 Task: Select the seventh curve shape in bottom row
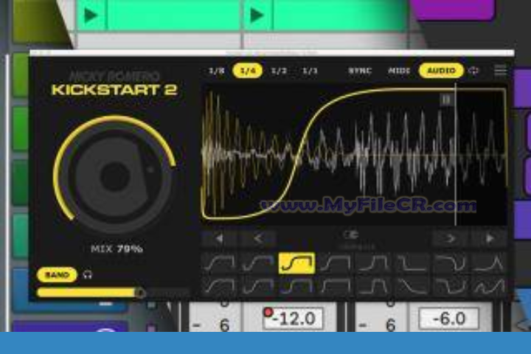click(451, 287)
